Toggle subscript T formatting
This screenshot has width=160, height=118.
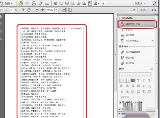click(x=149, y=86)
